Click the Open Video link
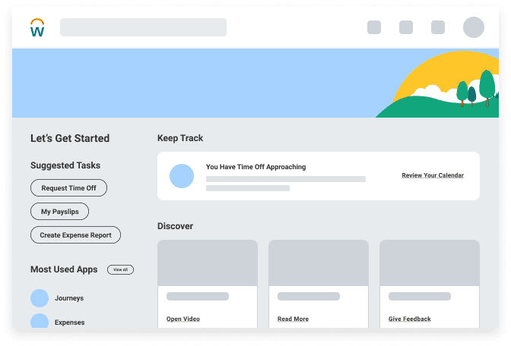Viewport: 511px width, 346px height. (183, 319)
